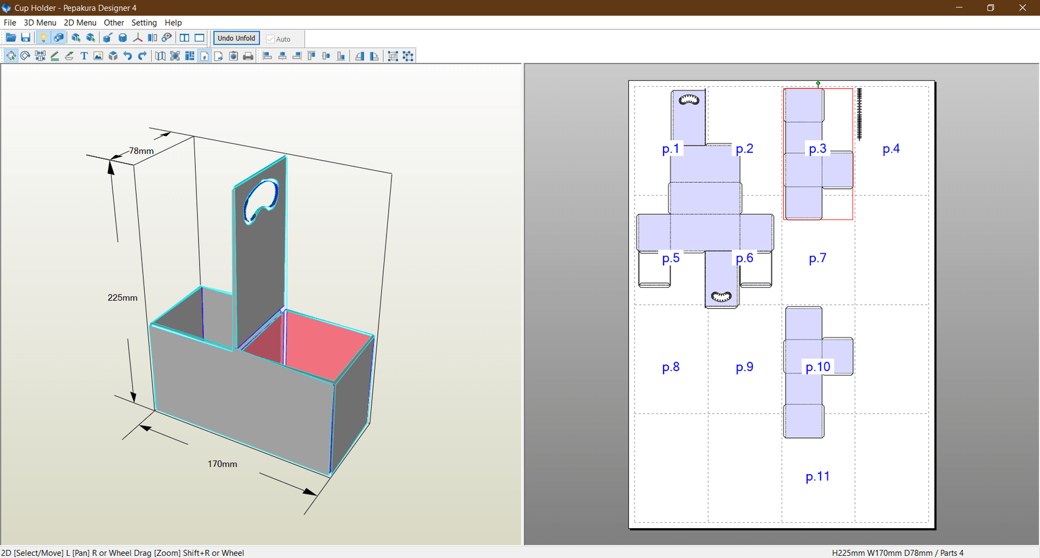Click the "p.4" page label

click(x=891, y=149)
